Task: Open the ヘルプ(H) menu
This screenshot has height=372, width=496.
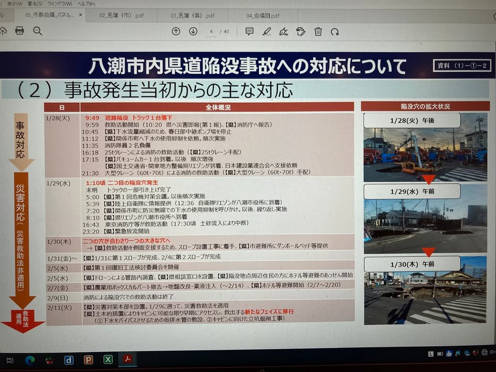Action: (86, 4)
